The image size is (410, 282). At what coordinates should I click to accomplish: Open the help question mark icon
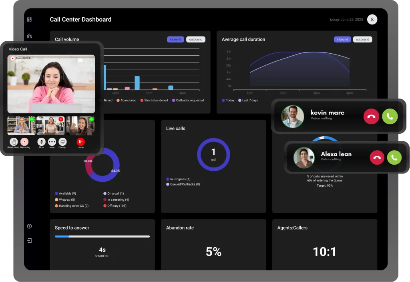point(29,226)
